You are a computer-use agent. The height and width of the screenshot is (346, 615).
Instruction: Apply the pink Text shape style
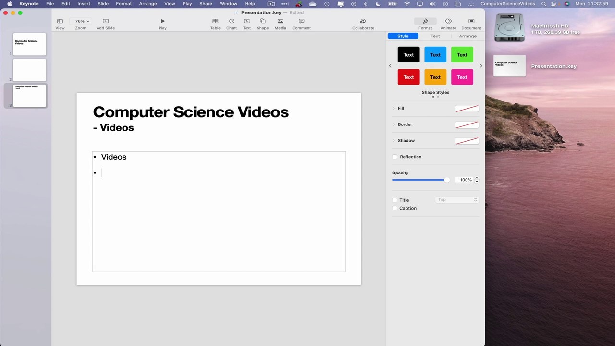click(x=462, y=77)
